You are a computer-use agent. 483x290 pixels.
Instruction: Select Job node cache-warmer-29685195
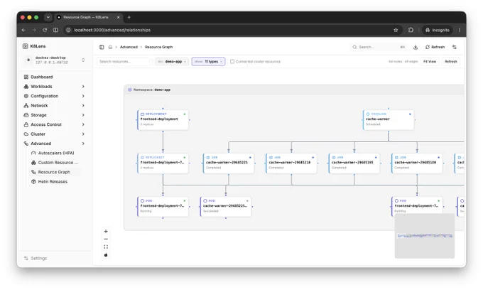(x=354, y=163)
